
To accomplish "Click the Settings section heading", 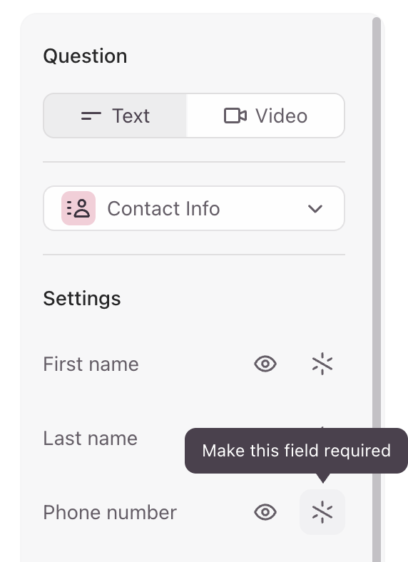I will click(82, 299).
